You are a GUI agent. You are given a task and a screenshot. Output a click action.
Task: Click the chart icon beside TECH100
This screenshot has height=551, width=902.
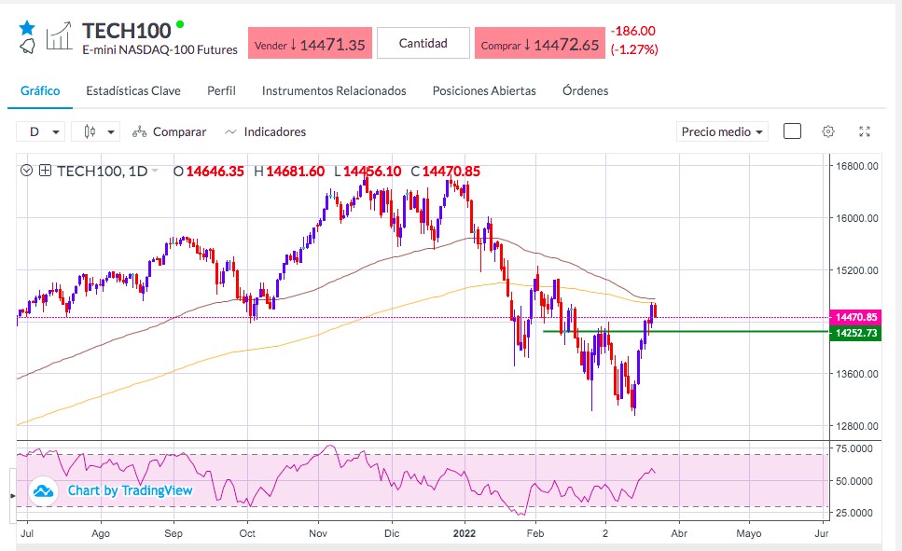click(60, 35)
